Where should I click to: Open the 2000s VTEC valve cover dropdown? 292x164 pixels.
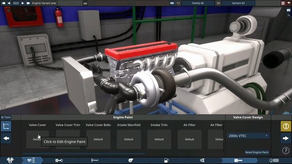tap(248, 136)
